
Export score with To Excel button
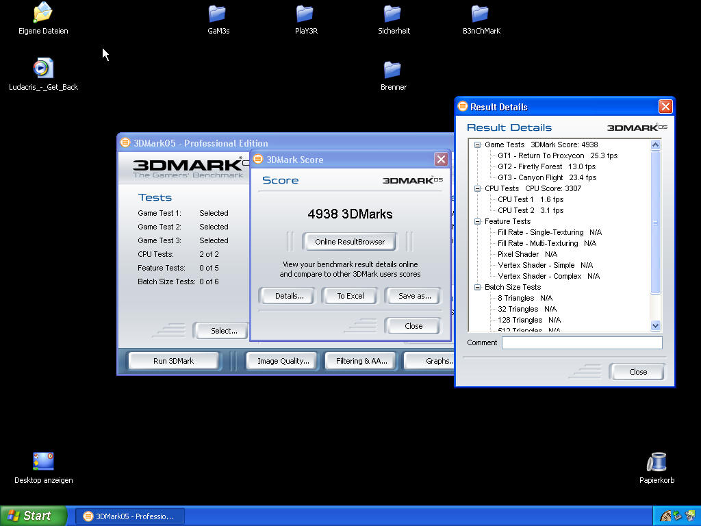pyautogui.click(x=350, y=296)
